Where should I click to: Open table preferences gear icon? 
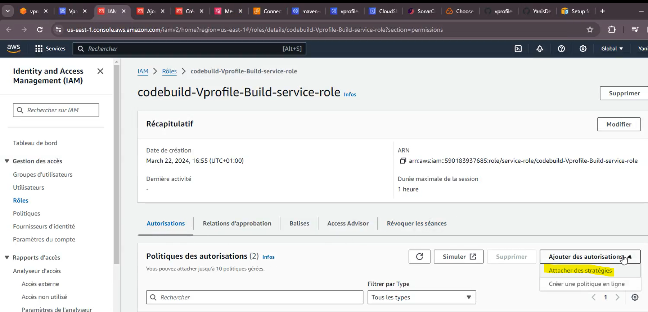635,297
